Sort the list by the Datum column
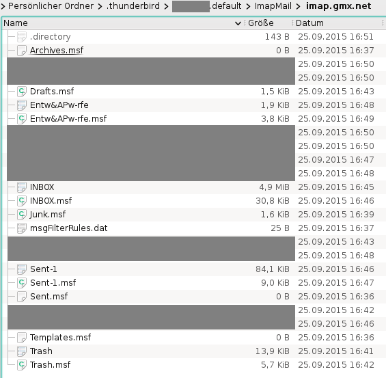 pos(309,23)
